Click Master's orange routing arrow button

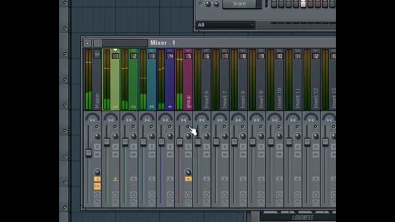[98, 179]
